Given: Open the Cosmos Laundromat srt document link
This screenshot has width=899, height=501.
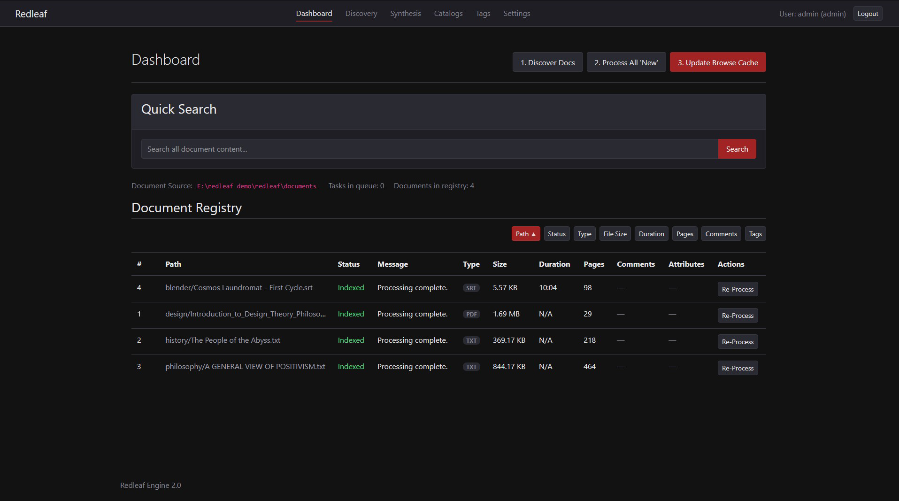Looking at the screenshot, I should (x=238, y=288).
